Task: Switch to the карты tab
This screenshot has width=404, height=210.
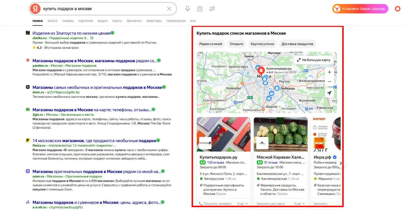Action: (117, 21)
